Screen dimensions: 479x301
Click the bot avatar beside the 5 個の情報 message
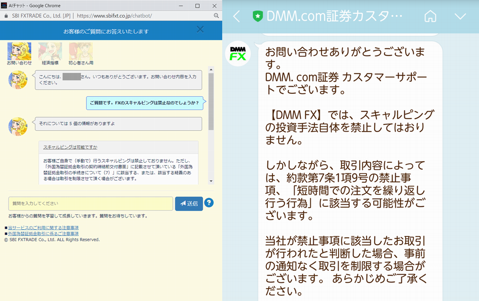coord(18,126)
